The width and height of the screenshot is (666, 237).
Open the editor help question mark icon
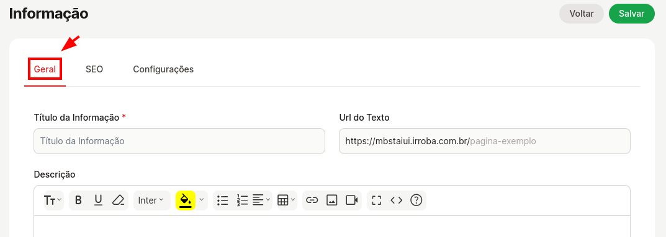pyautogui.click(x=416, y=200)
